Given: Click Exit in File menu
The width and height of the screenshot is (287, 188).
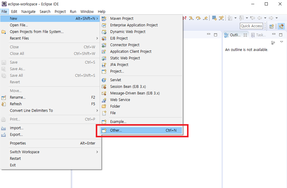Looking at the screenshot, I should click(50, 165).
